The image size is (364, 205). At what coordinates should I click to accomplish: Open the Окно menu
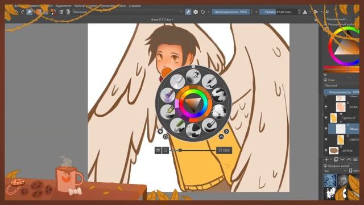pyautogui.click(x=122, y=6)
